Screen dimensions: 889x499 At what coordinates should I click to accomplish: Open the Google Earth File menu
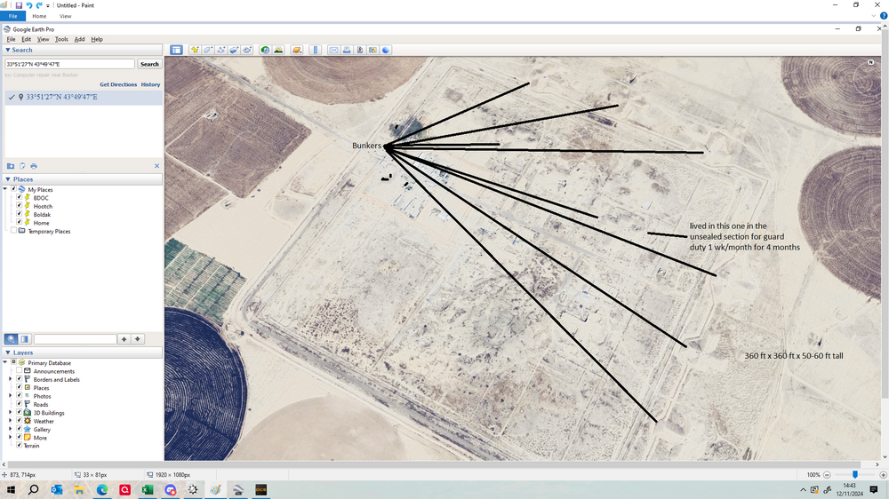(x=11, y=39)
